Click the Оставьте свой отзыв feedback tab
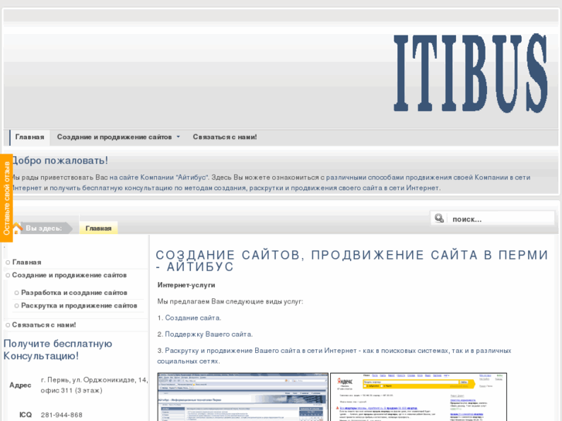The image size is (562, 421). coord(6,198)
